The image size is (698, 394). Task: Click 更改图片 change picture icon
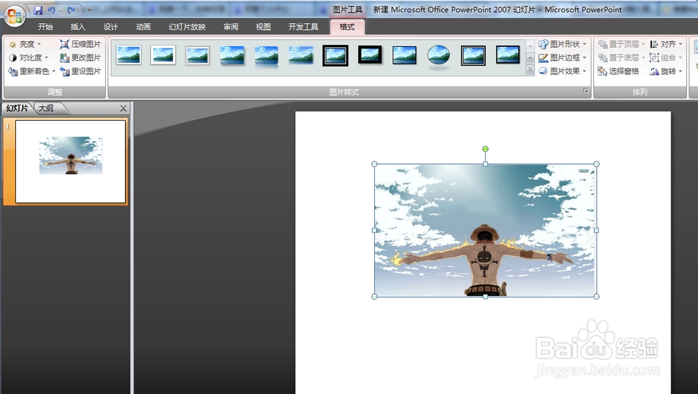64,57
